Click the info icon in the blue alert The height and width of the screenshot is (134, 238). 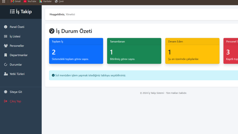(53, 75)
